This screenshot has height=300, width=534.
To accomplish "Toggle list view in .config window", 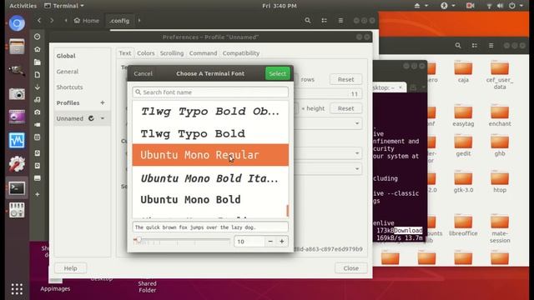I will (324, 20).
